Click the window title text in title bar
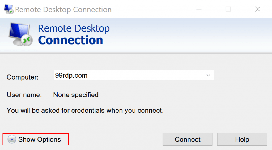This screenshot has height=150, width=272. click(x=63, y=10)
